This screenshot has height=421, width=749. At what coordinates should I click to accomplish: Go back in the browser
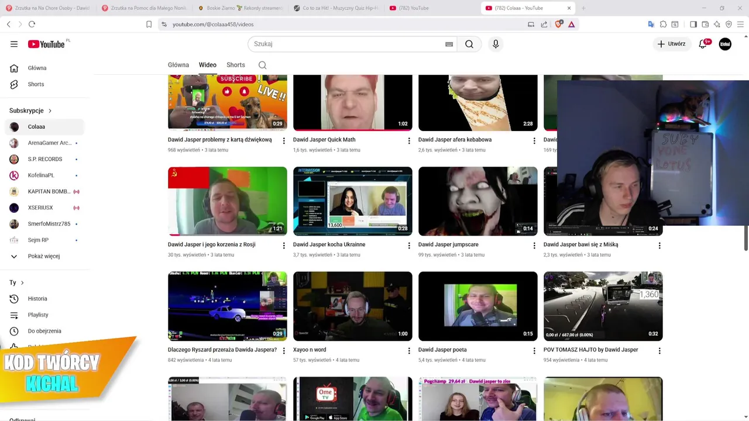tap(8, 24)
